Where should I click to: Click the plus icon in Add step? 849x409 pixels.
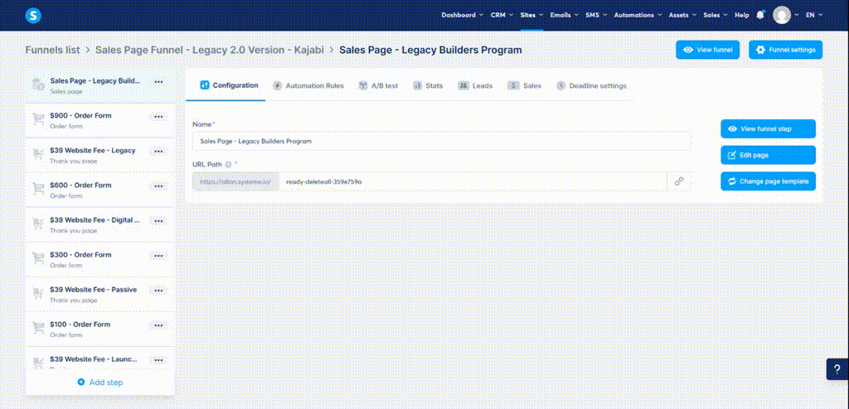(x=81, y=382)
